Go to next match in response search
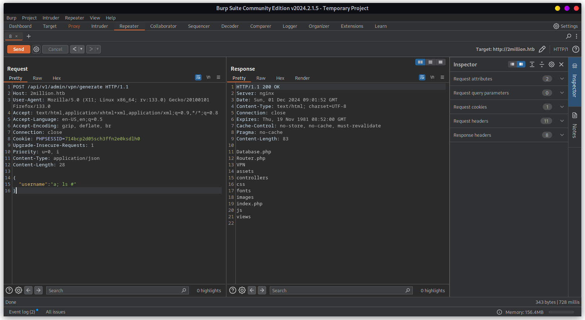 pyautogui.click(x=262, y=290)
